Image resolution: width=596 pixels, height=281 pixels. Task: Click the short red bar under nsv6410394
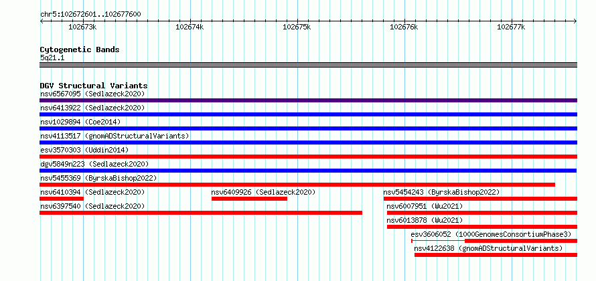tap(62, 199)
